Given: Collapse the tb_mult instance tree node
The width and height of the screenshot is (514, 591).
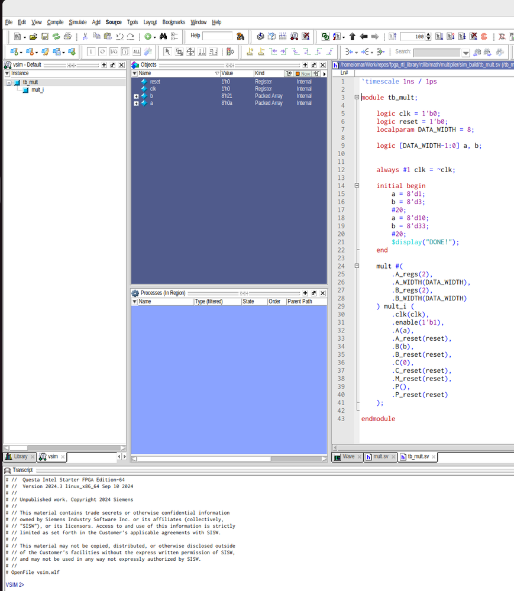Looking at the screenshot, I should (9, 82).
